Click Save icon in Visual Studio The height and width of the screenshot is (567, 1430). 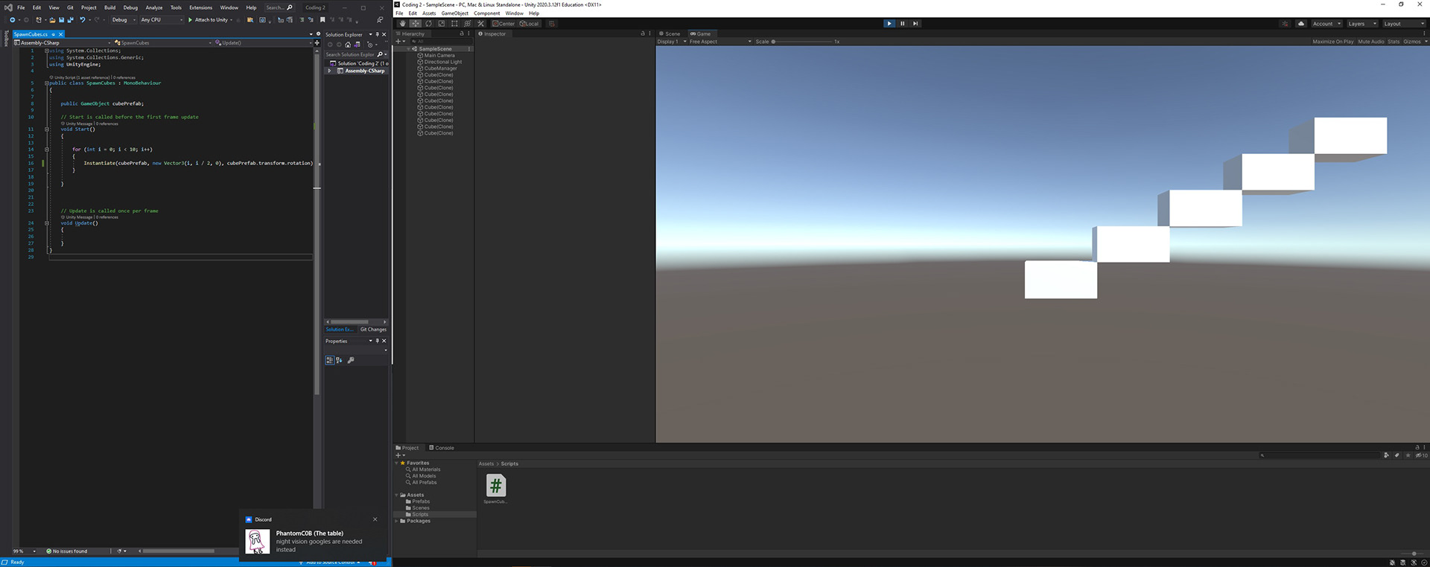coord(61,20)
